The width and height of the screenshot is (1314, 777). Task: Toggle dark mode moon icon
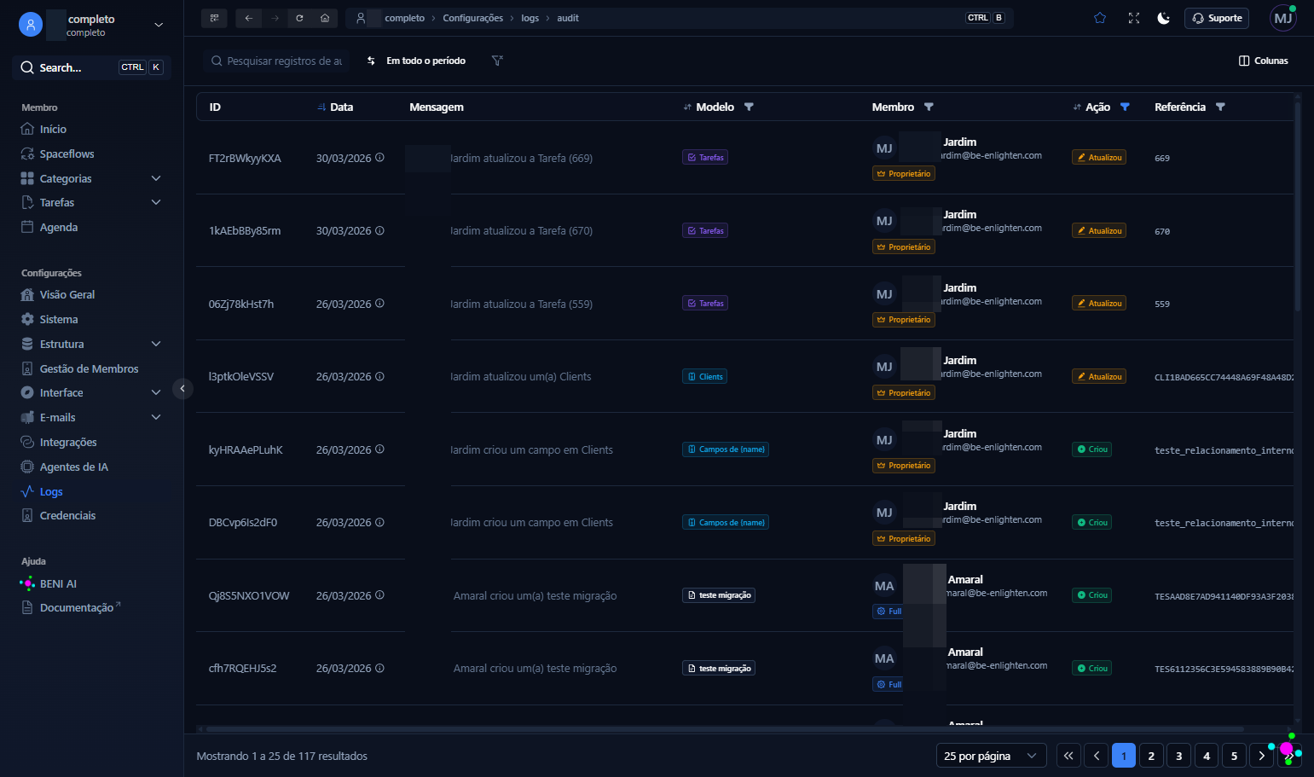(x=1164, y=18)
